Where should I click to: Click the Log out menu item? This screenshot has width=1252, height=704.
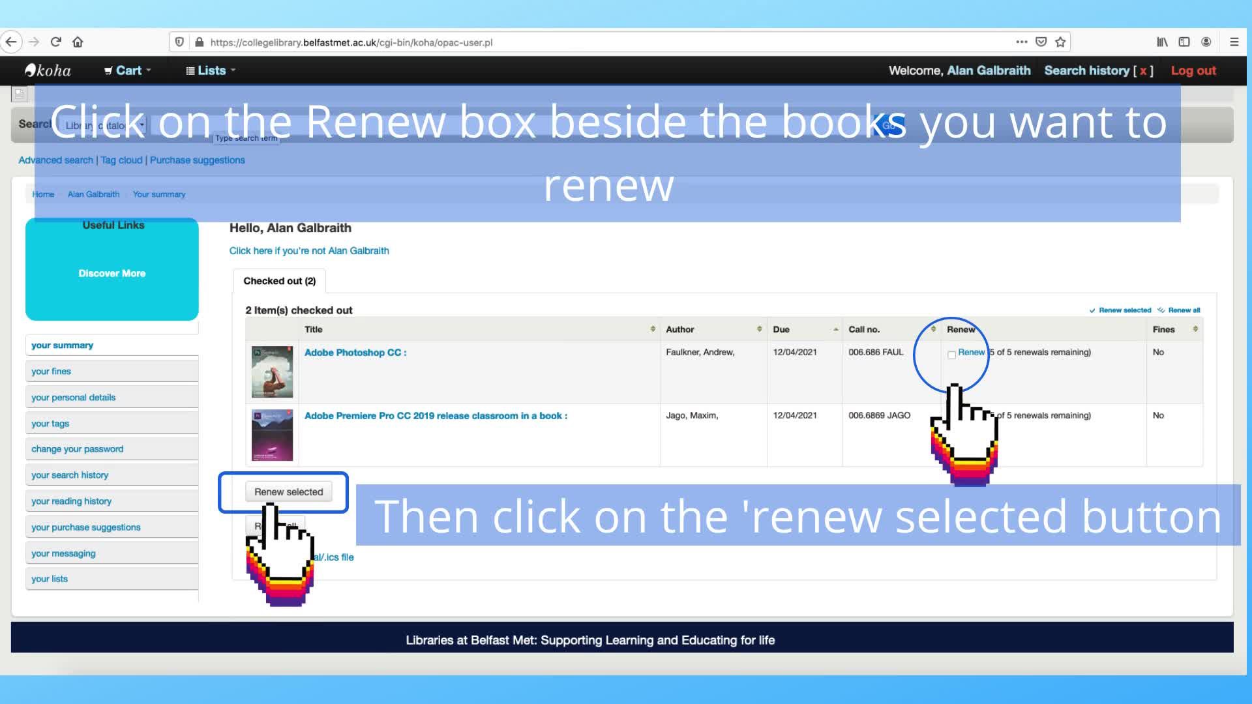click(1193, 70)
